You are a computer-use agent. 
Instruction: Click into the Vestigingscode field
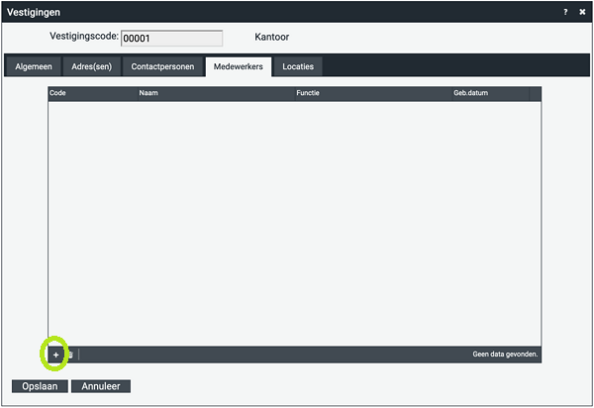[171, 39]
